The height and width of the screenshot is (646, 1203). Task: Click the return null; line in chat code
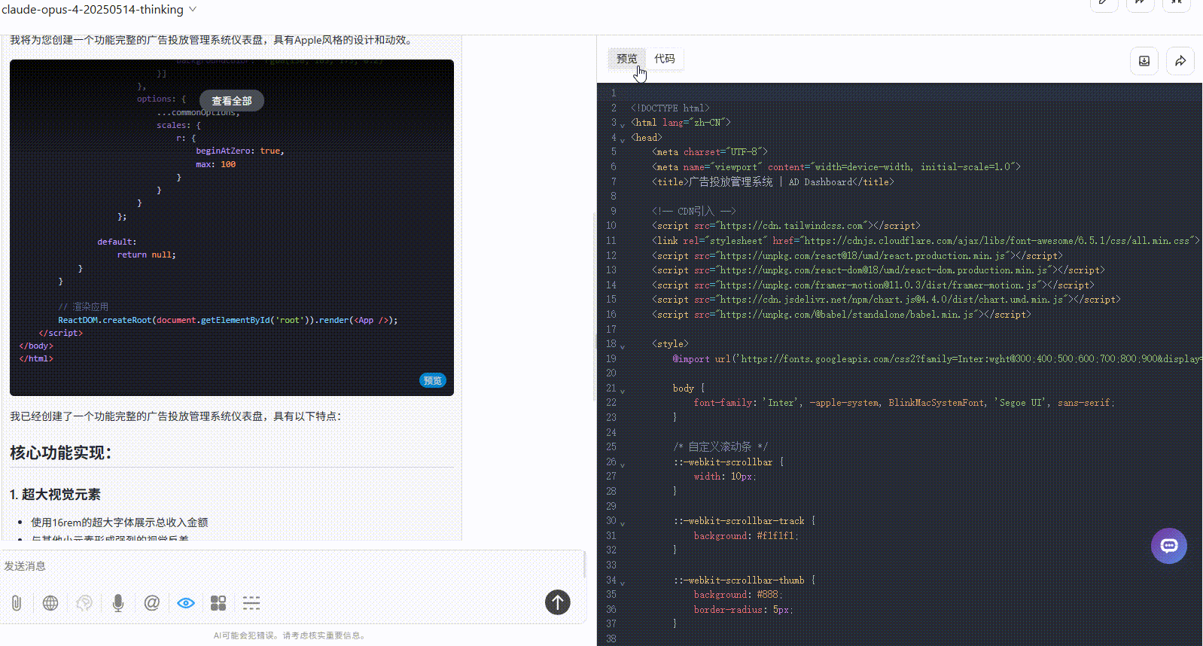pyautogui.click(x=146, y=254)
